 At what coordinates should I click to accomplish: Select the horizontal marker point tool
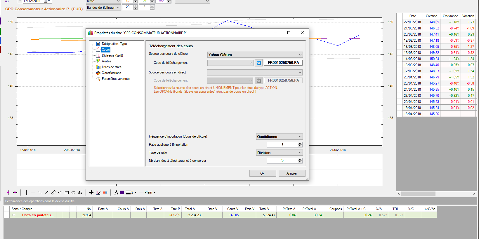click(15, 192)
